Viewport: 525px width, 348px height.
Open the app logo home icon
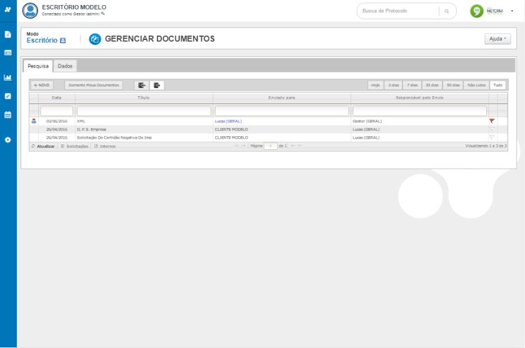point(8,10)
